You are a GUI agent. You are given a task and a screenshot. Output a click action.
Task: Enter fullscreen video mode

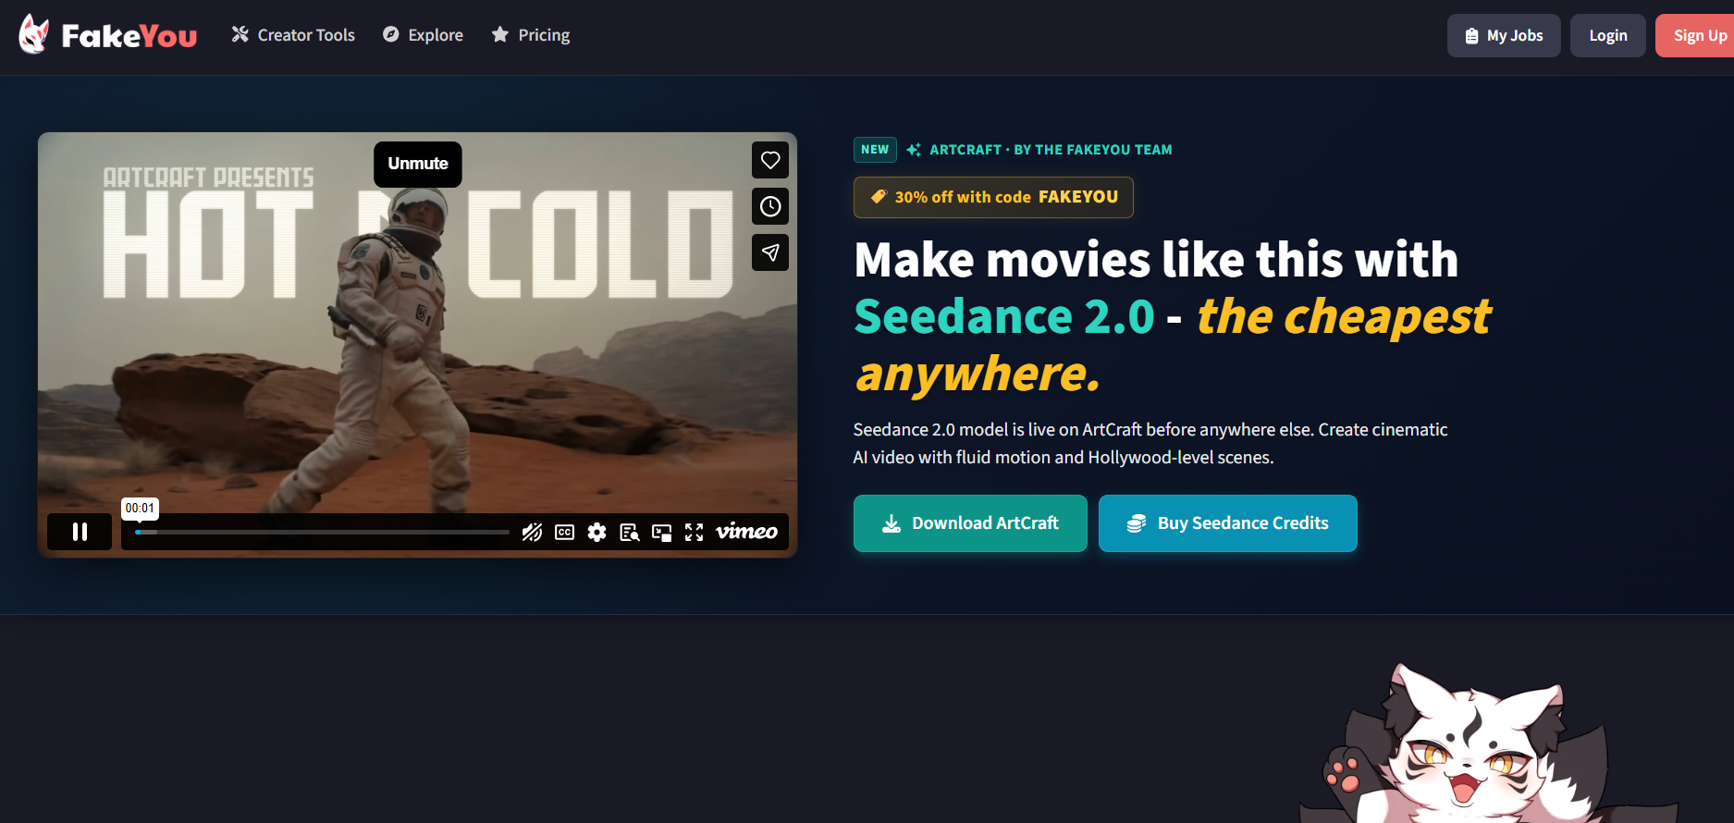pos(694,532)
